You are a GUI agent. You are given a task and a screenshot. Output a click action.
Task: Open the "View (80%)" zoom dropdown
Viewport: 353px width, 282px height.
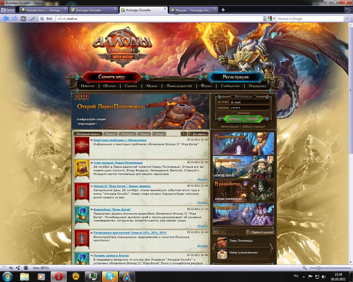click(41, 268)
